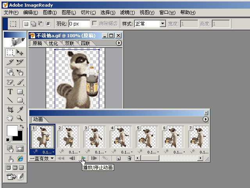Select the Line tool
The image size is (250, 188).
click(x=10, y=100)
